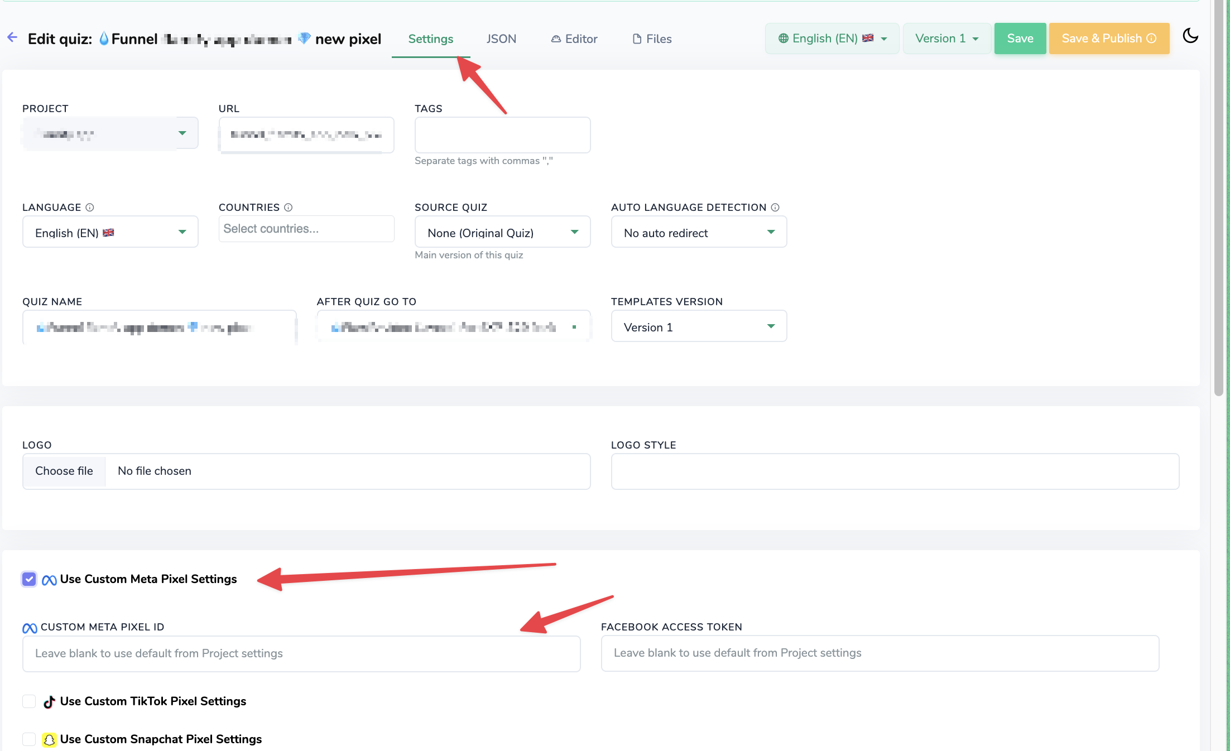Click the Files tab document icon
The height and width of the screenshot is (751, 1230).
point(637,39)
